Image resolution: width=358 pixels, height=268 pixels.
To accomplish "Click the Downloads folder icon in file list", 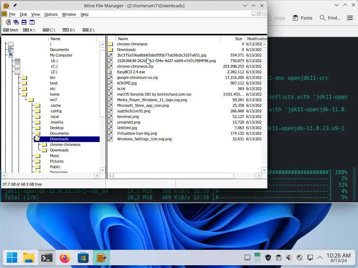I will 110,50.
